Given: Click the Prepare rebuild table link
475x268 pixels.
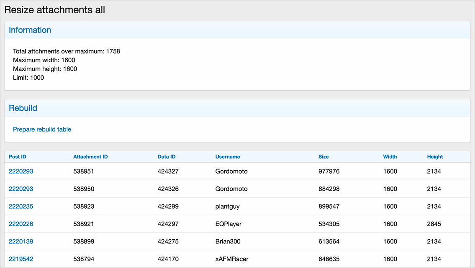Looking at the screenshot, I should (42, 129).
